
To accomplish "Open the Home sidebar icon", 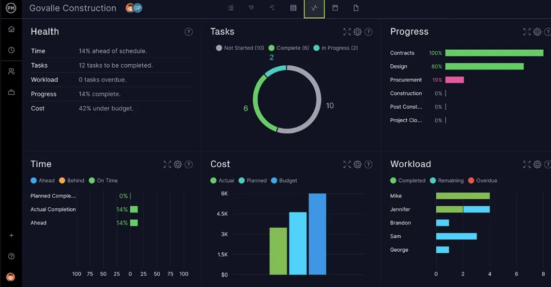I will tap(11, 29).
